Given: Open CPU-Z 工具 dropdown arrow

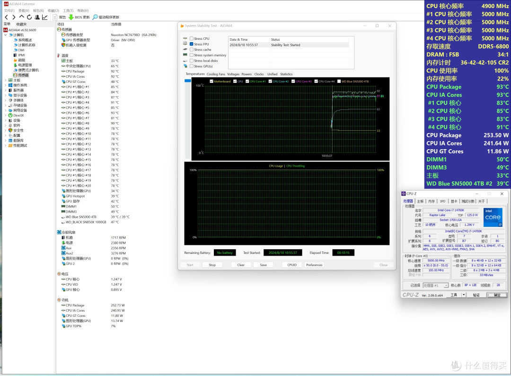Looking at the screenshot, I should click(x=464, y=295).
